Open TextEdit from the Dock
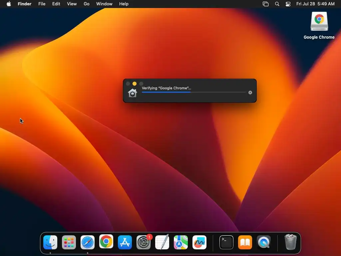 coord(162,242)
